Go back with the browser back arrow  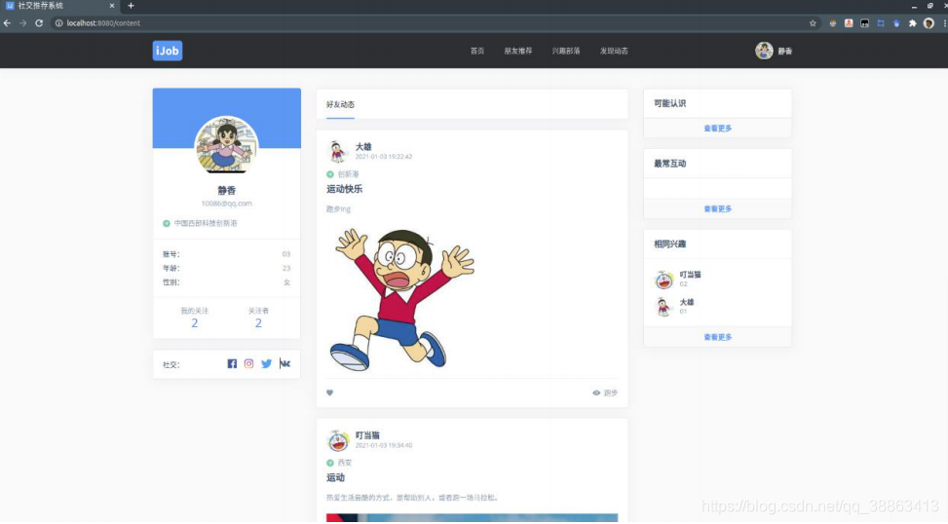(x=7, y=23)
